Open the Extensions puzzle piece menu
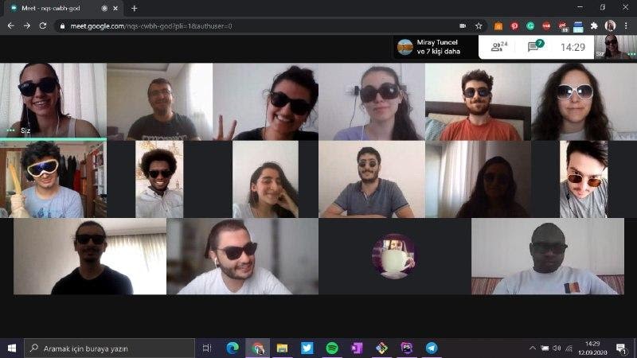The height and width of the screenshot is (358, 637). point(594,25)
